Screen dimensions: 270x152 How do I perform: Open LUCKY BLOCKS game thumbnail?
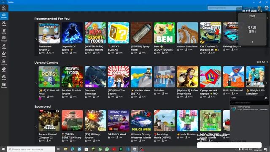point(119,33)
